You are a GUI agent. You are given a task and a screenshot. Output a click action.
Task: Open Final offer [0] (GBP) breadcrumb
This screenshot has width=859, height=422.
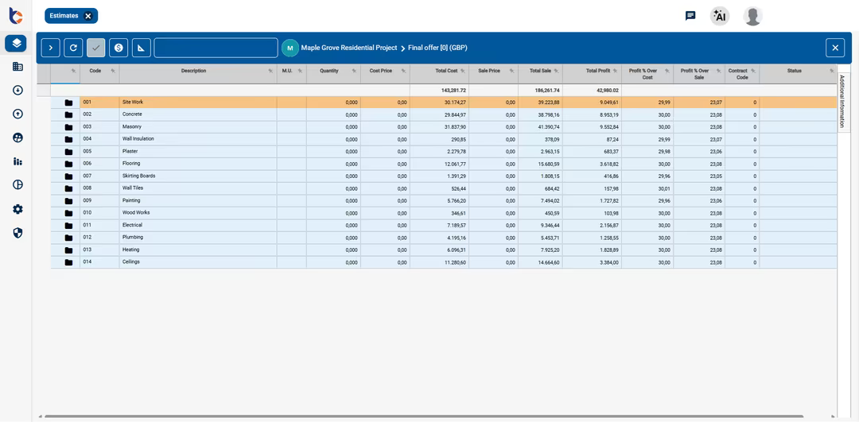(437, 48)
